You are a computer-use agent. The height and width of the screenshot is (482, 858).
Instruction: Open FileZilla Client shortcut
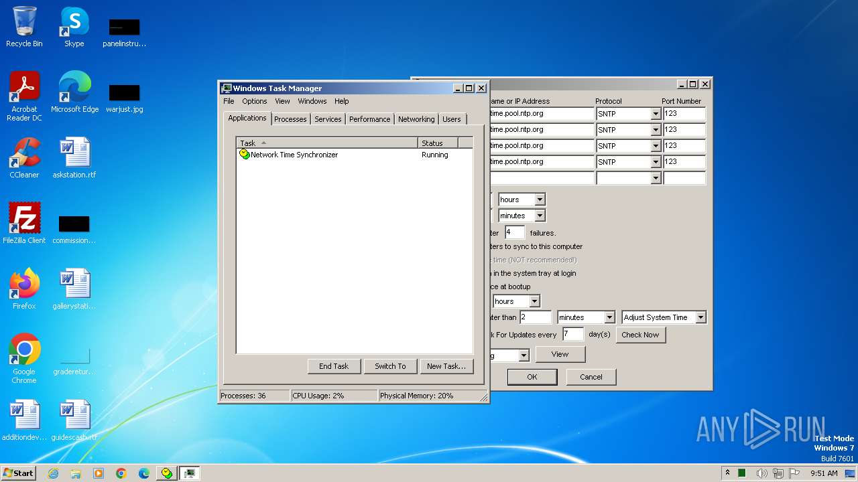24,224
